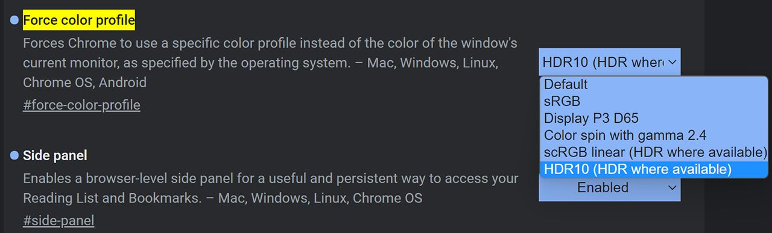The image size is (772, 233).
Task: Expand the Side panel Enabled dropdown
Action: tap(610, 188)
